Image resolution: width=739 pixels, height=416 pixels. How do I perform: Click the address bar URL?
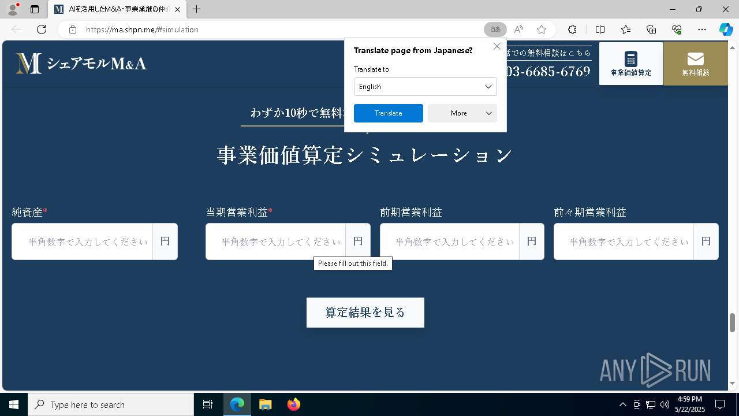[142, 29]
